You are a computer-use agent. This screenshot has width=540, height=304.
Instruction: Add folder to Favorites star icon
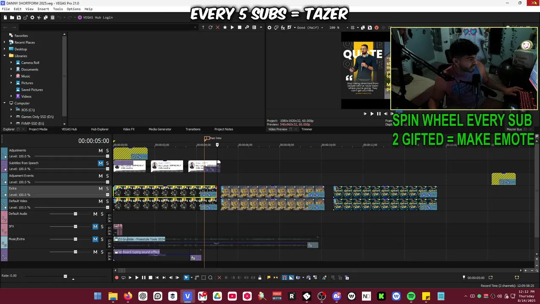(225, 27)
